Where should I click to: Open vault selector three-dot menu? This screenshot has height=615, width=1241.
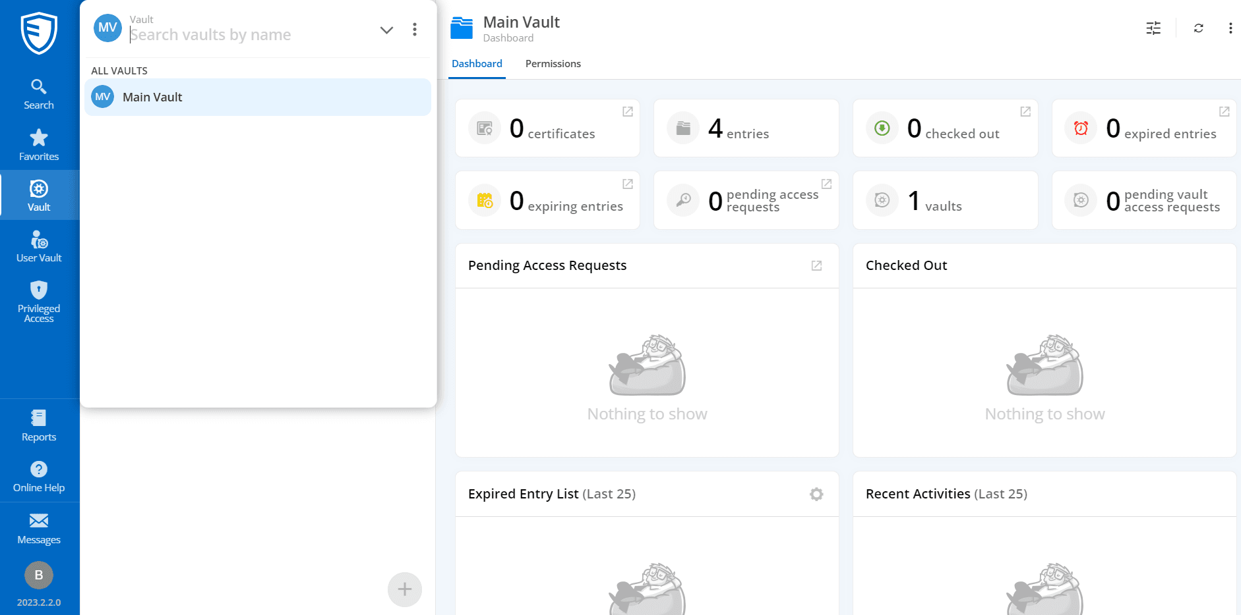pos(415,30)
